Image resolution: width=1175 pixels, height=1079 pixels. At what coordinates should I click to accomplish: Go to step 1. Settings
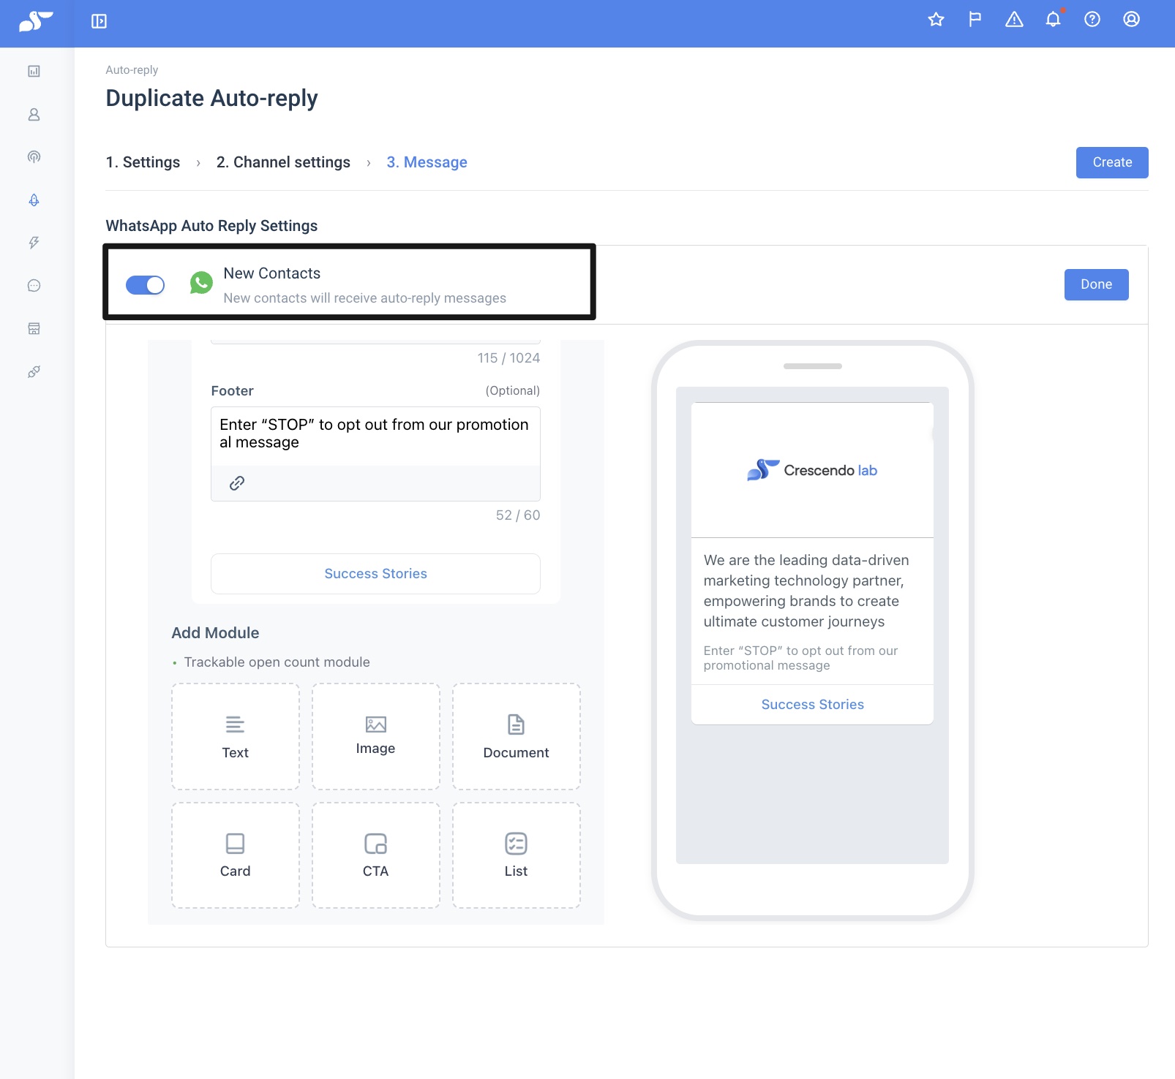pos(143,162)
